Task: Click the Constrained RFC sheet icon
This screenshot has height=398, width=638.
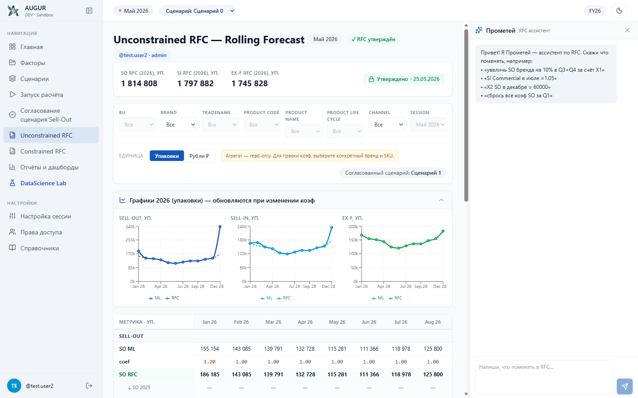Action: click(x=12, y=151)
